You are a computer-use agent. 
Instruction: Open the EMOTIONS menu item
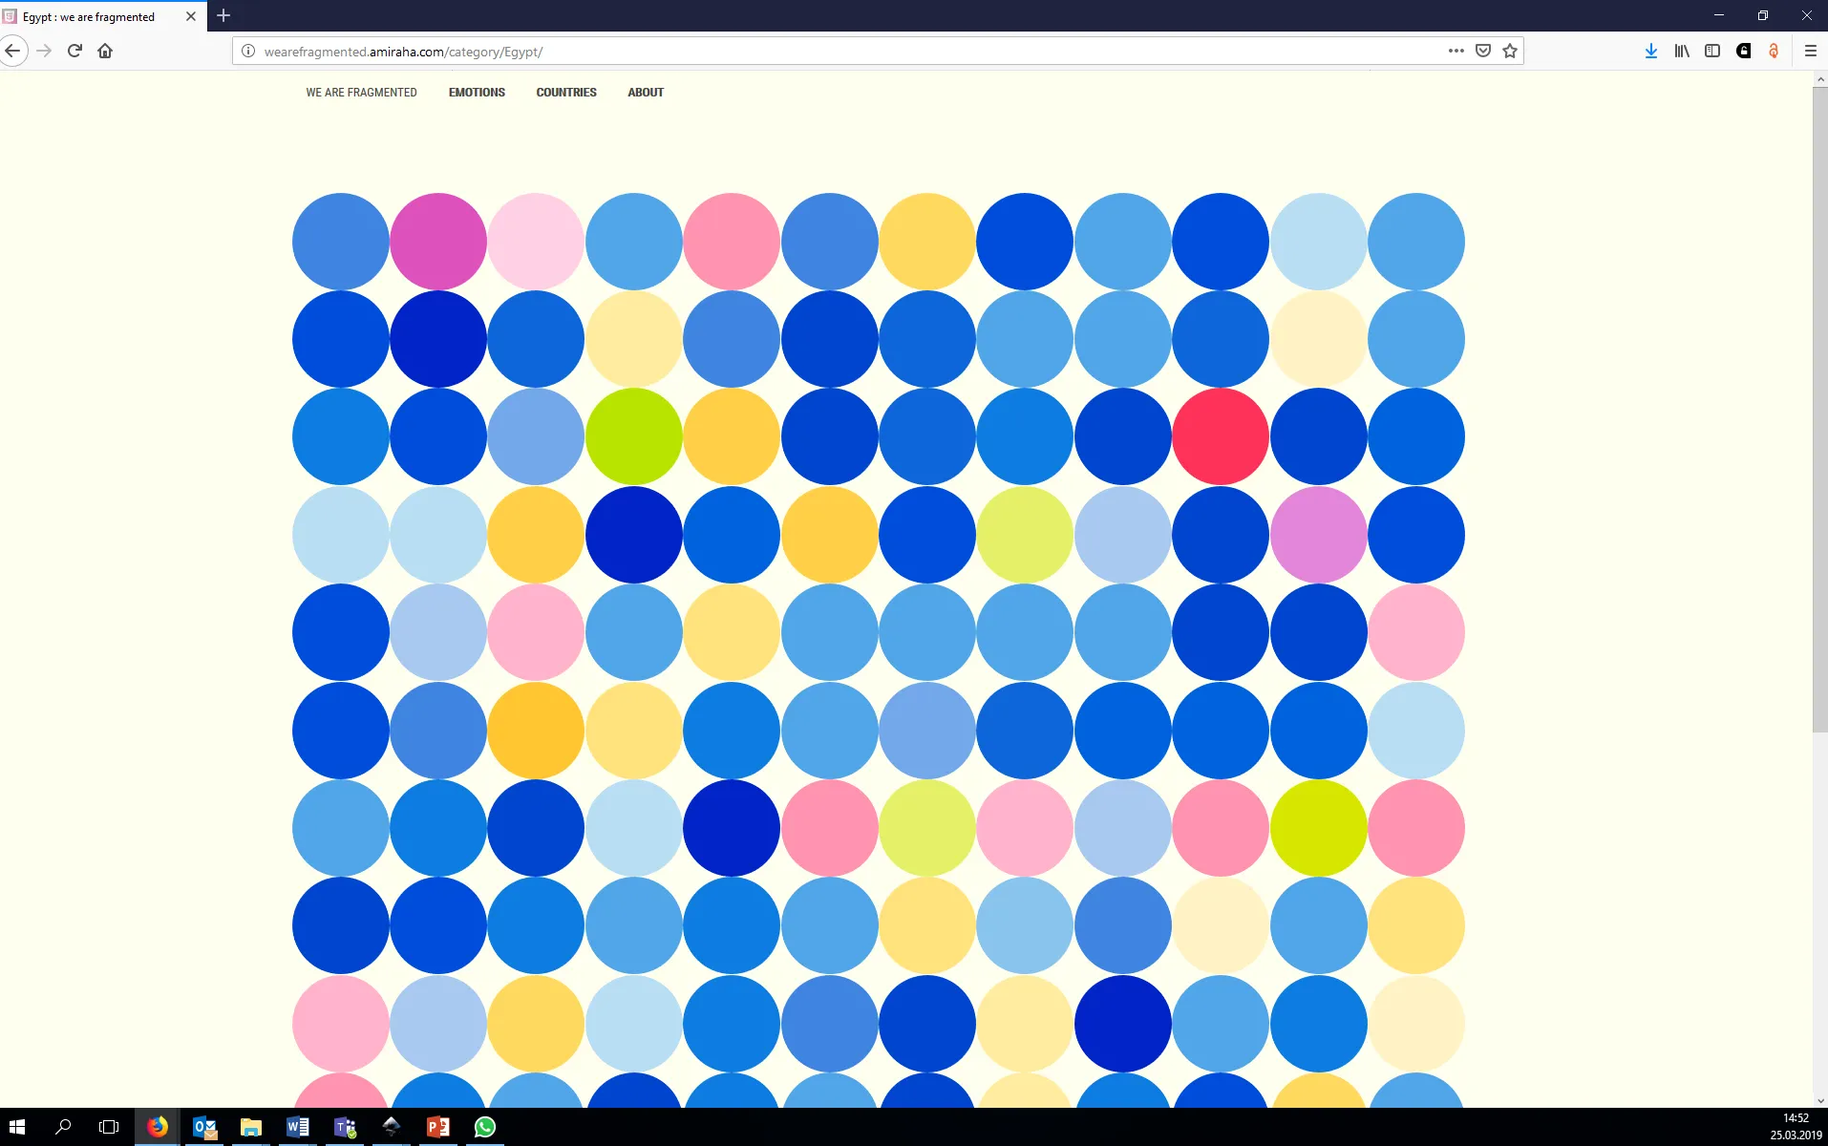click(x=477, y=93)
